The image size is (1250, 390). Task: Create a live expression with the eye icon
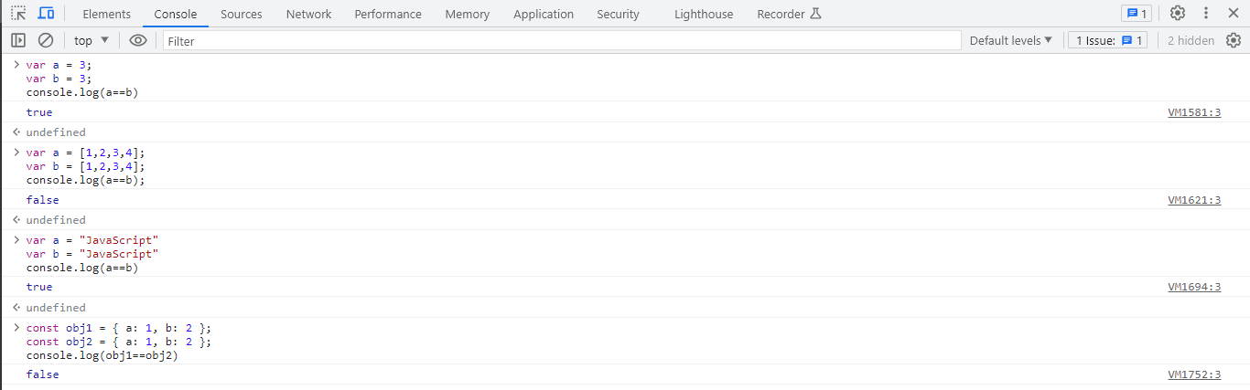pos(138,40)
